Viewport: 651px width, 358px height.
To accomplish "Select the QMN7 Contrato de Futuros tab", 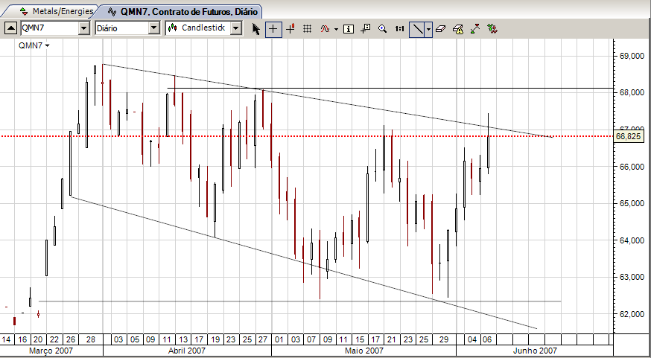I will coord(182,12).
